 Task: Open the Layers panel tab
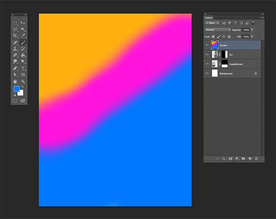(x=209, y=18)
